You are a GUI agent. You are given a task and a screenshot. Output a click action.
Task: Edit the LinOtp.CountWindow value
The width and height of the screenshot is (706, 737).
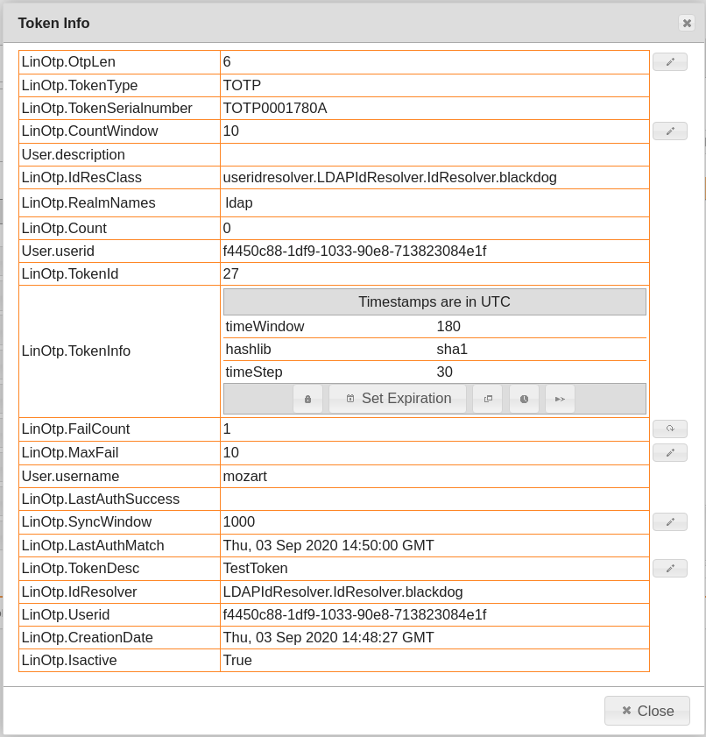click(669, 131)
